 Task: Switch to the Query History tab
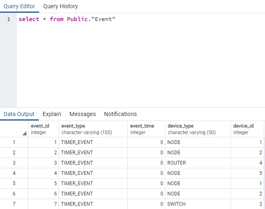tap(60, 6)
